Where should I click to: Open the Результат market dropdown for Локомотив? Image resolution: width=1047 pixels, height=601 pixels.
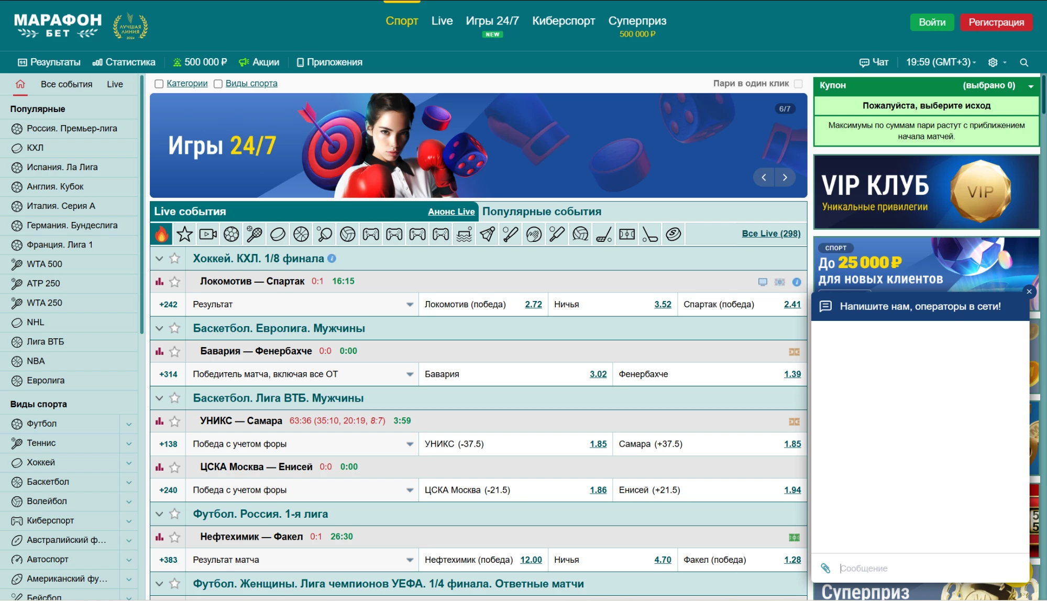[410, 305]
